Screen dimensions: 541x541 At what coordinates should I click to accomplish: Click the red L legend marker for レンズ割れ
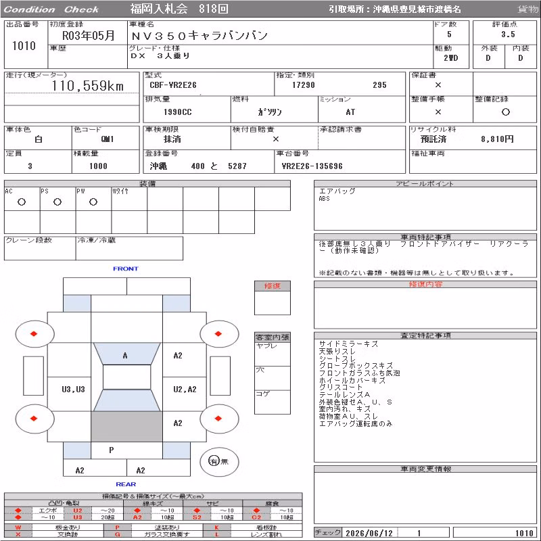(216, 534)
